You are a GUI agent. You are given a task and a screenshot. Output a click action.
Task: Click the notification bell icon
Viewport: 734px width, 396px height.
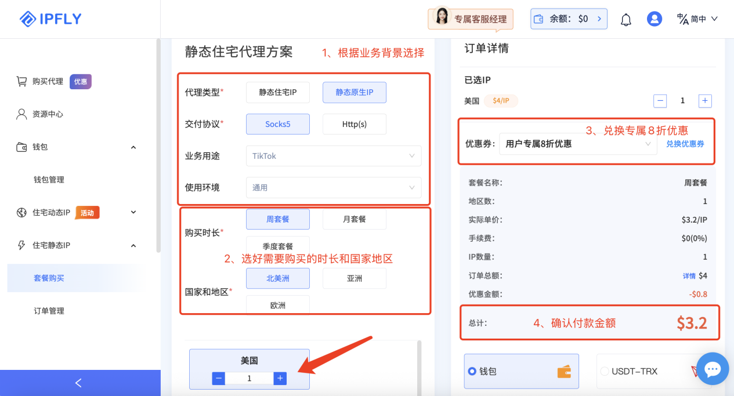pyautogui.click(x=625, y=20)
